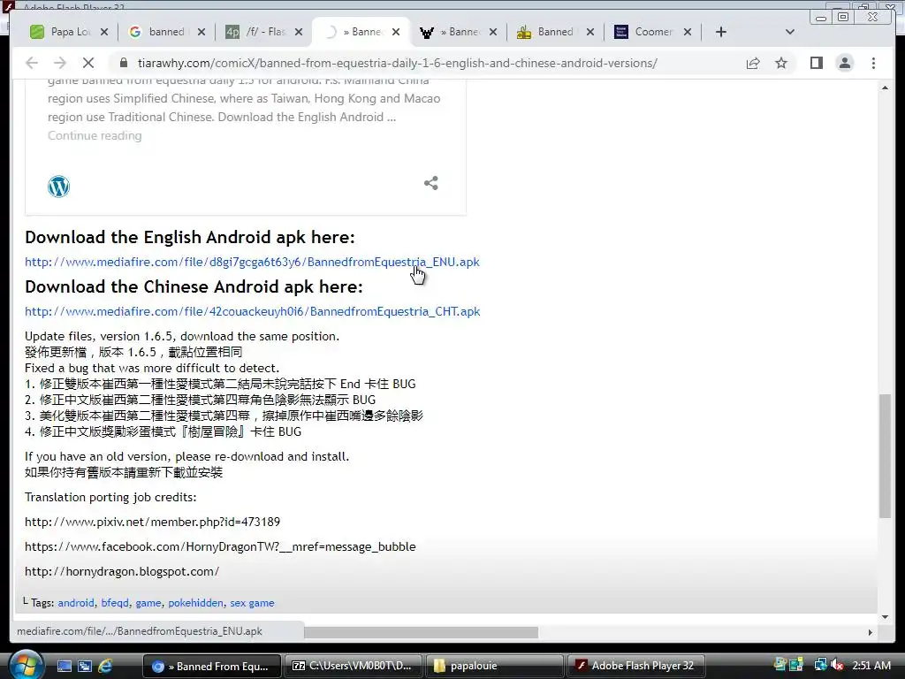Select Adobe Flash Player 32 taskbar button
Viewport: 905px width, 679px height.
click(x=636, y=666)
